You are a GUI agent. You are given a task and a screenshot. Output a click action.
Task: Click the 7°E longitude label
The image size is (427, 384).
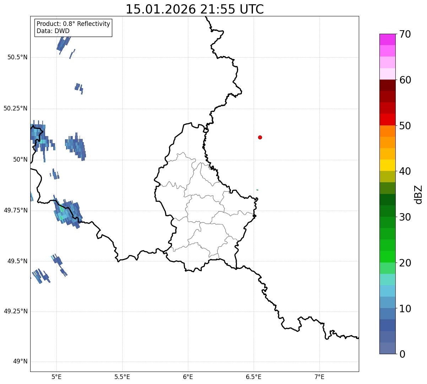[x=319, y=377]
